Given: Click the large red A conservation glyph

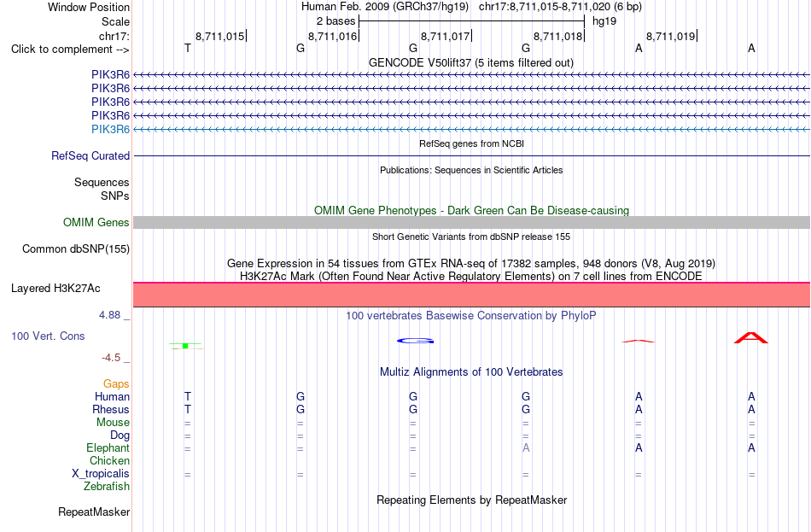Looking at the screenshot, I should point(751,338).
